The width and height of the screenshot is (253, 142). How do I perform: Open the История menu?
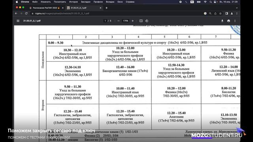click(74, 2)
